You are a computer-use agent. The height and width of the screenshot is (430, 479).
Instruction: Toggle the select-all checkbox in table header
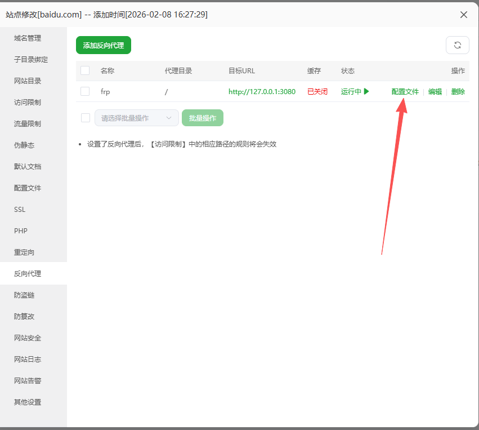click(85, 70)
